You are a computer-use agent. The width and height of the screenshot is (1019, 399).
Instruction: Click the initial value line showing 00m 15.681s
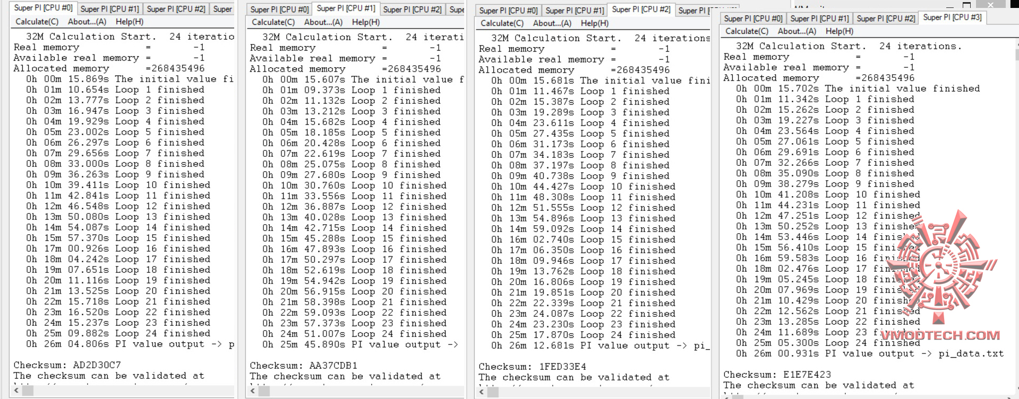pyautogui.click(x=601, y=81)
